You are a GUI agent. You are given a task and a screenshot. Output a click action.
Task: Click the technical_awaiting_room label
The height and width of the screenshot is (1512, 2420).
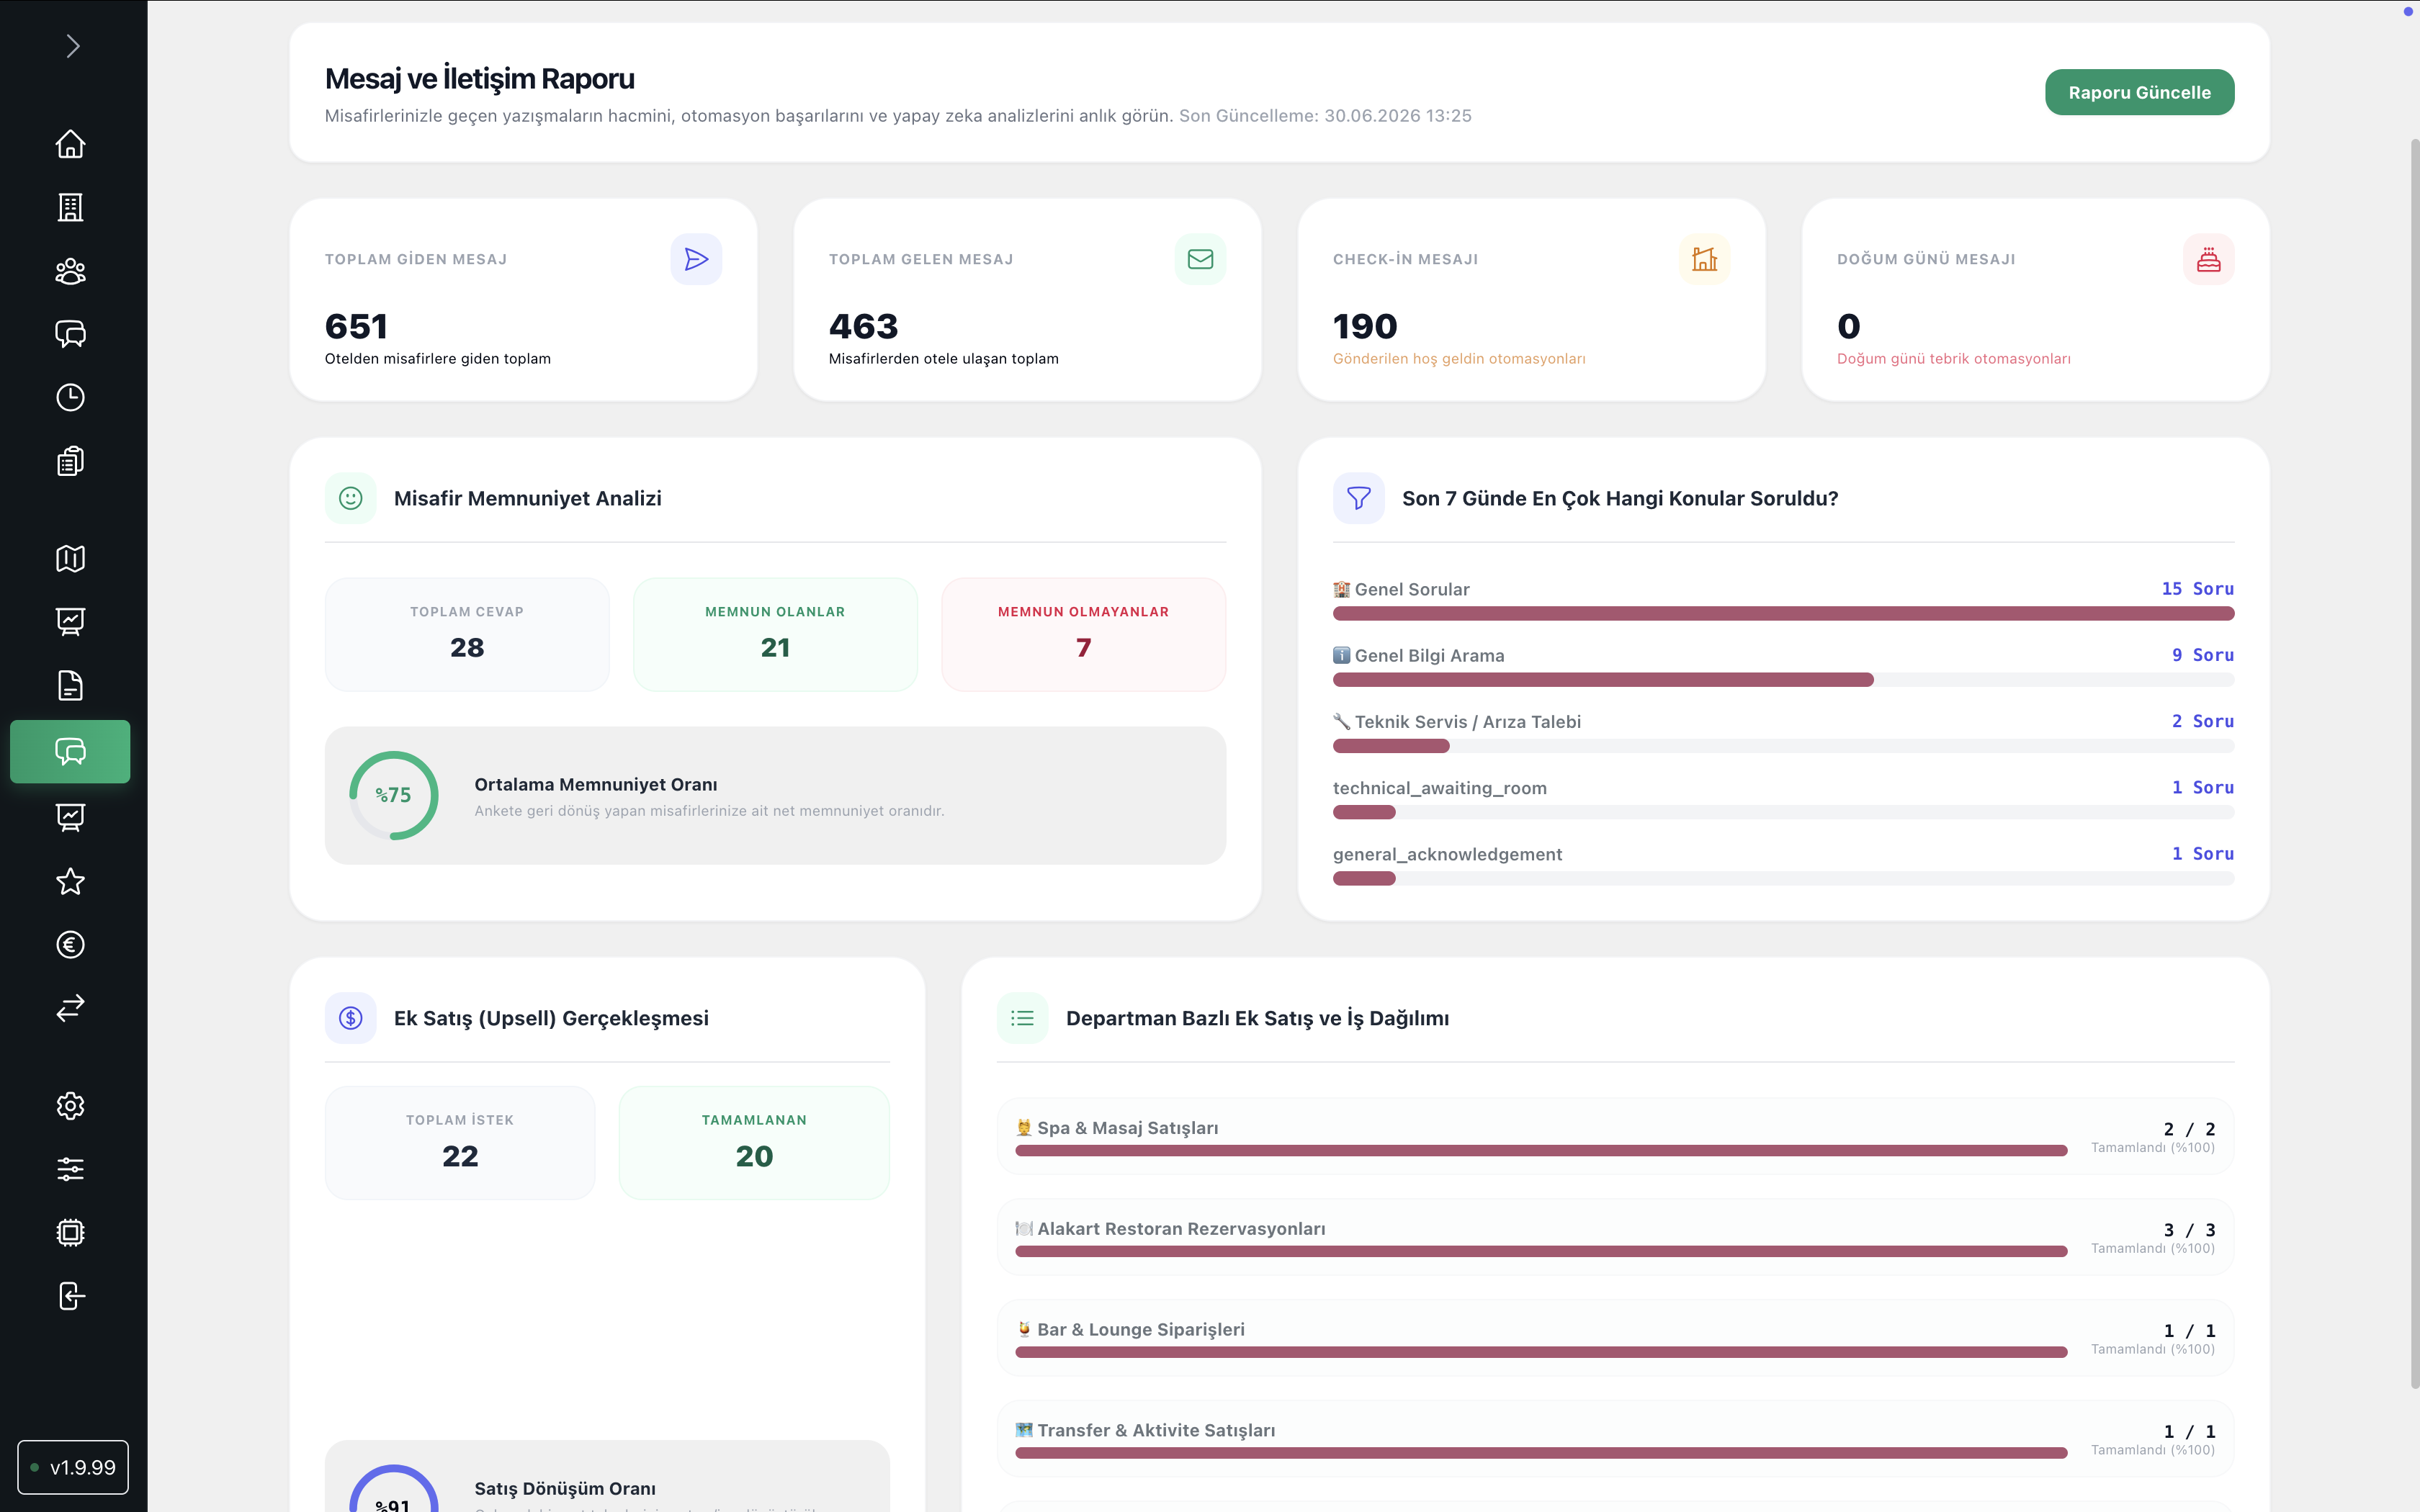(x=1439, y=788)
